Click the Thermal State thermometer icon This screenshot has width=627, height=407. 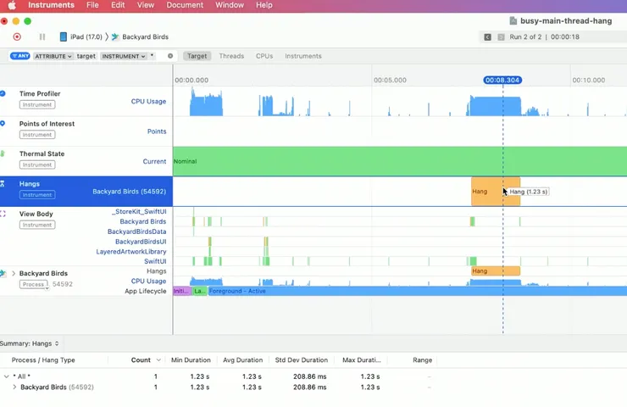click(3, 154)
